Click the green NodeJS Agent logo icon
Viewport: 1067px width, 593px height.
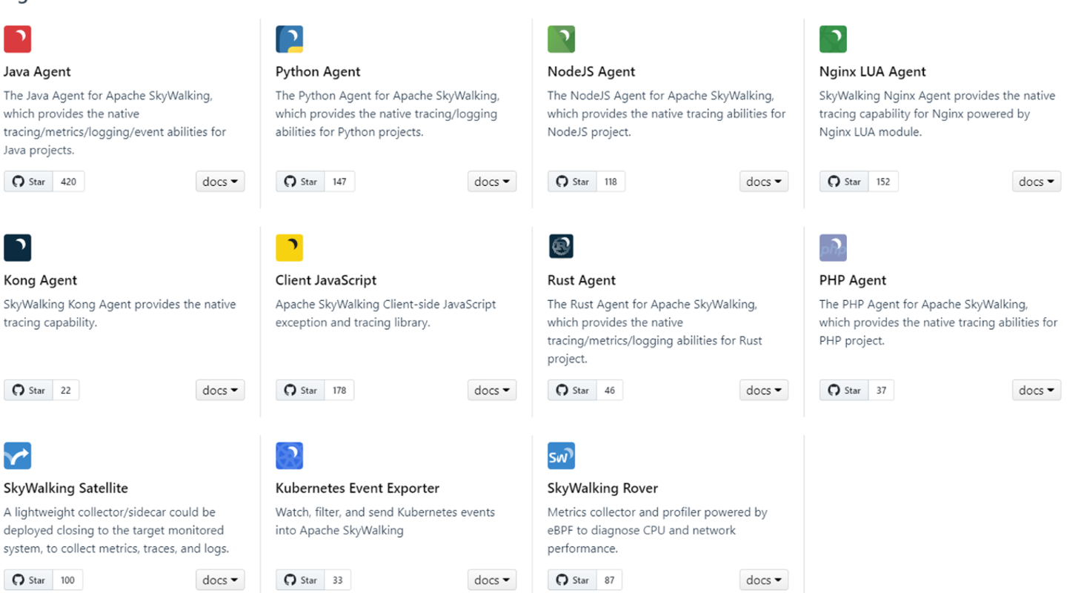tap(561, 39)
